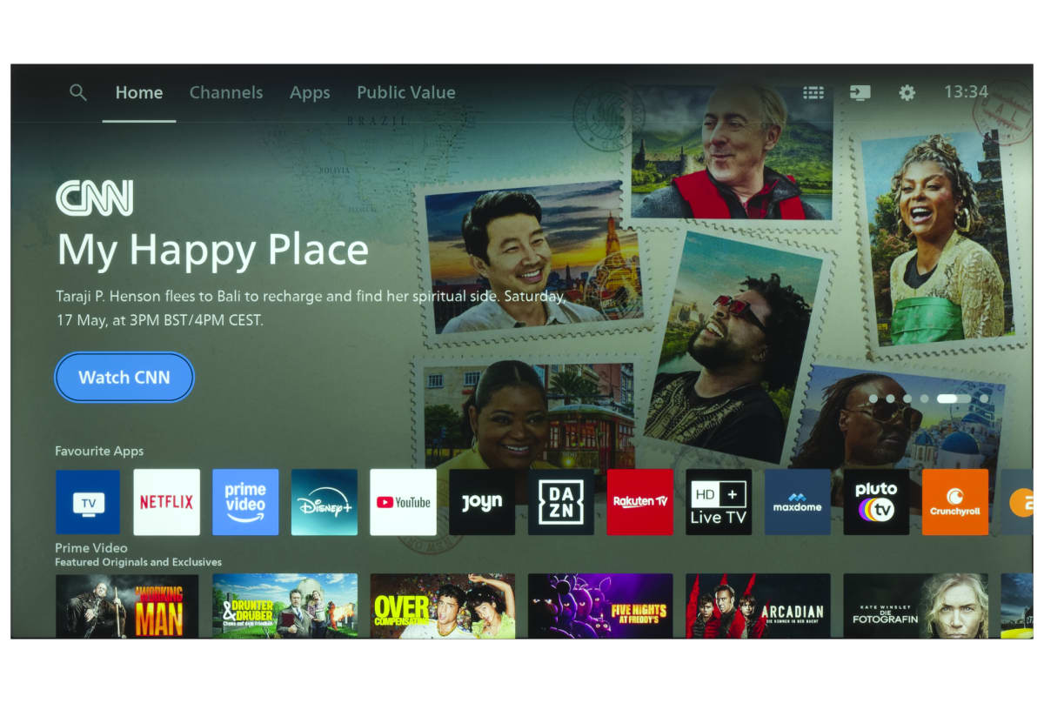This screenshot has width=1044, height=703.
Task: Switch to the Public Value tab
Action: point(406,92)
